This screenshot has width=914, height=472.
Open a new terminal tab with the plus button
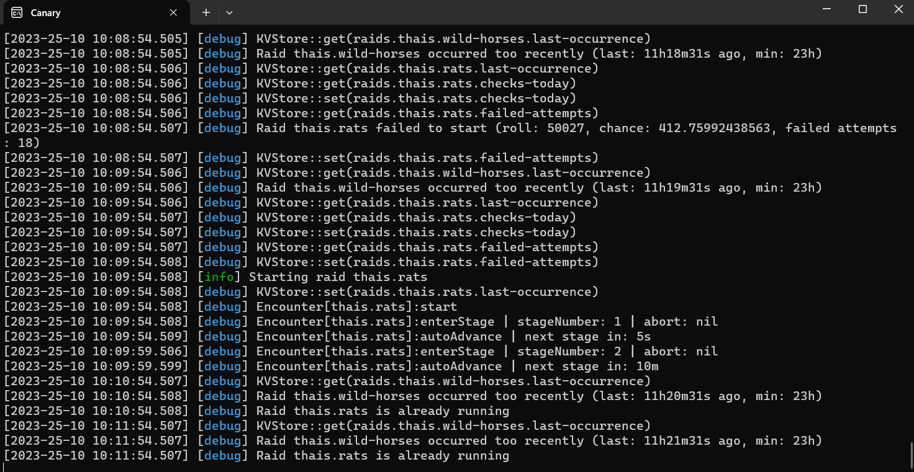point(205,12)
